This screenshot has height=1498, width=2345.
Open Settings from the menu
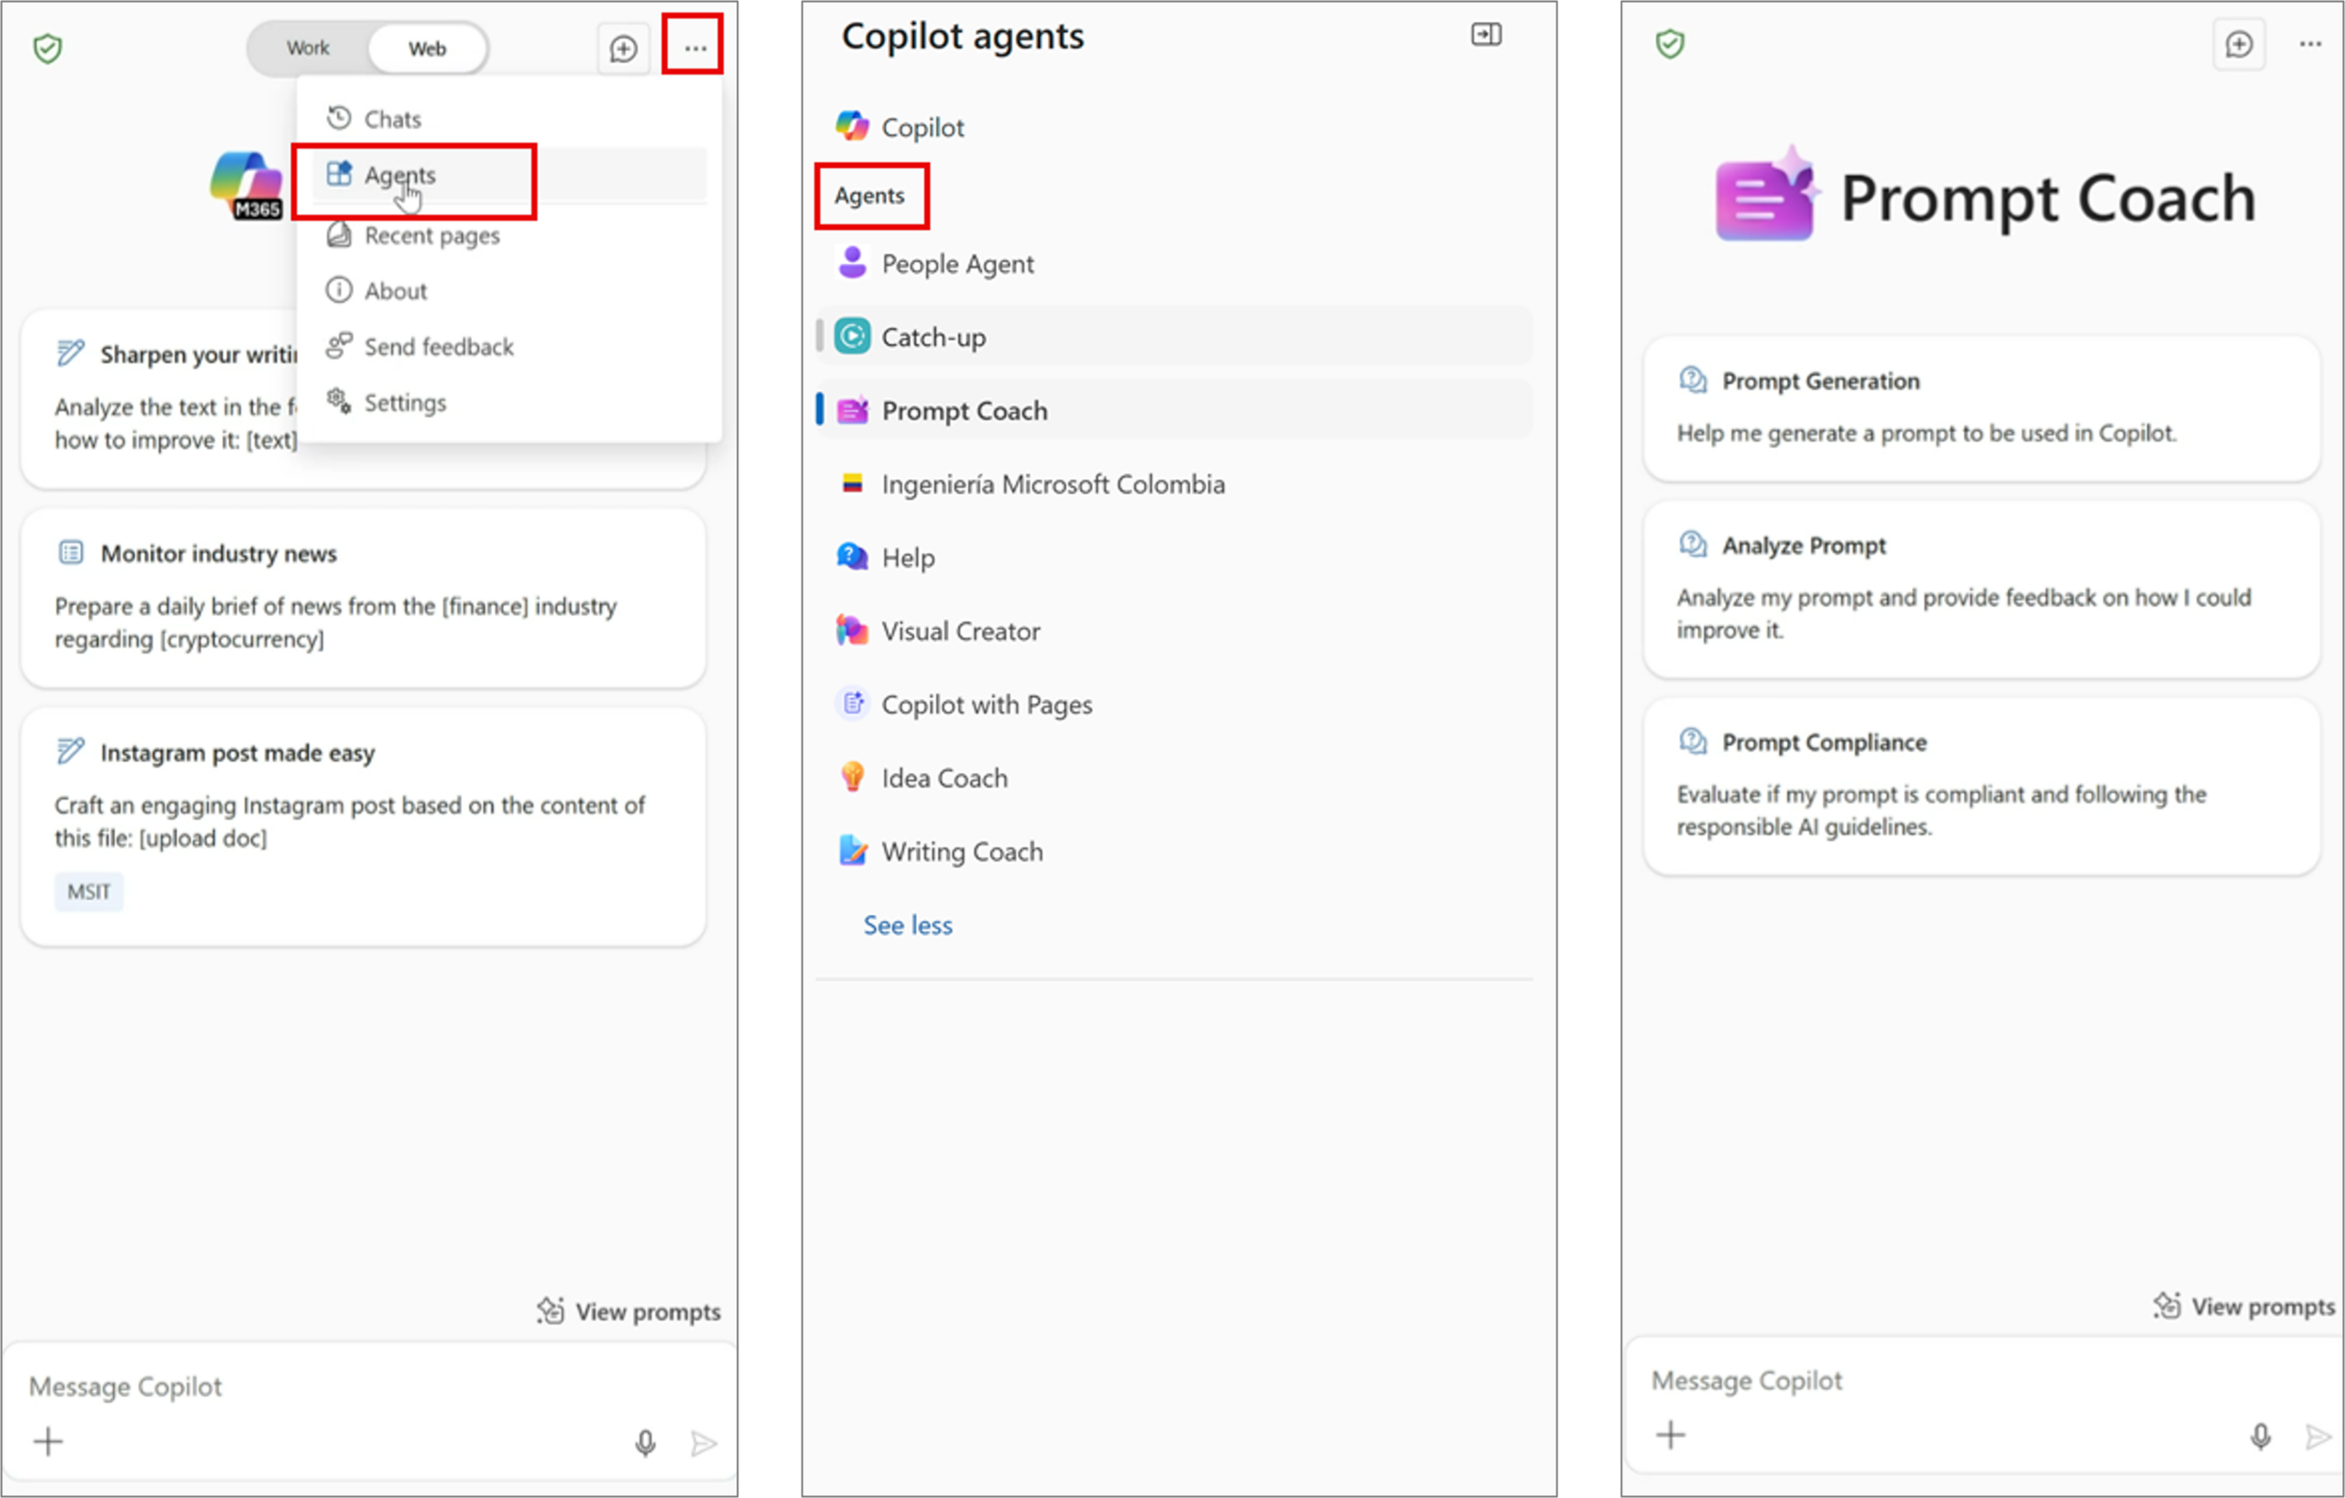coord(509,402)
